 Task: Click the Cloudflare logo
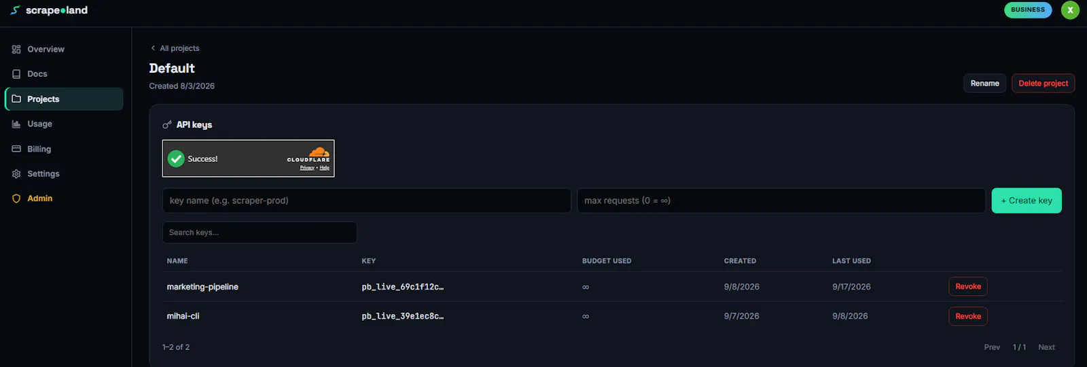pos(308,154)
